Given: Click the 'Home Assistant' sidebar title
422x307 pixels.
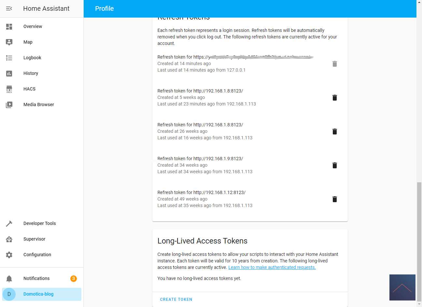Looking at the screenshot, I should point(46,8).
